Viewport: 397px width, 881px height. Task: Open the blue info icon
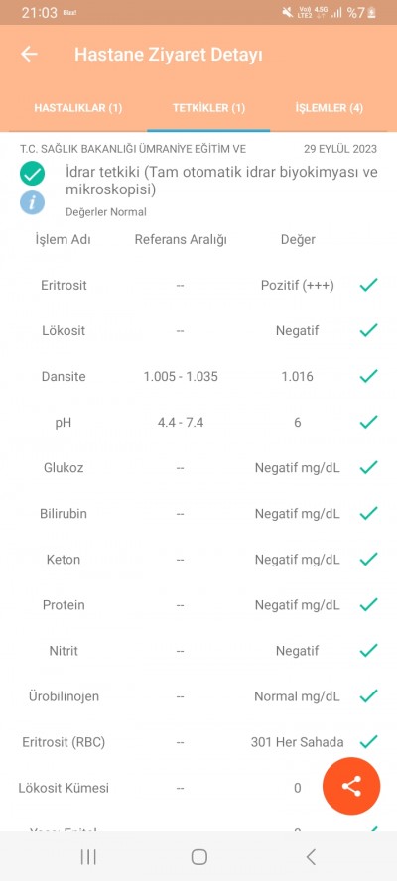32,202
